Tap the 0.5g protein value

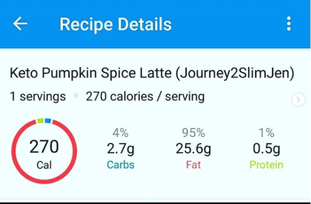pyautogui.click(x=266, y=149)
